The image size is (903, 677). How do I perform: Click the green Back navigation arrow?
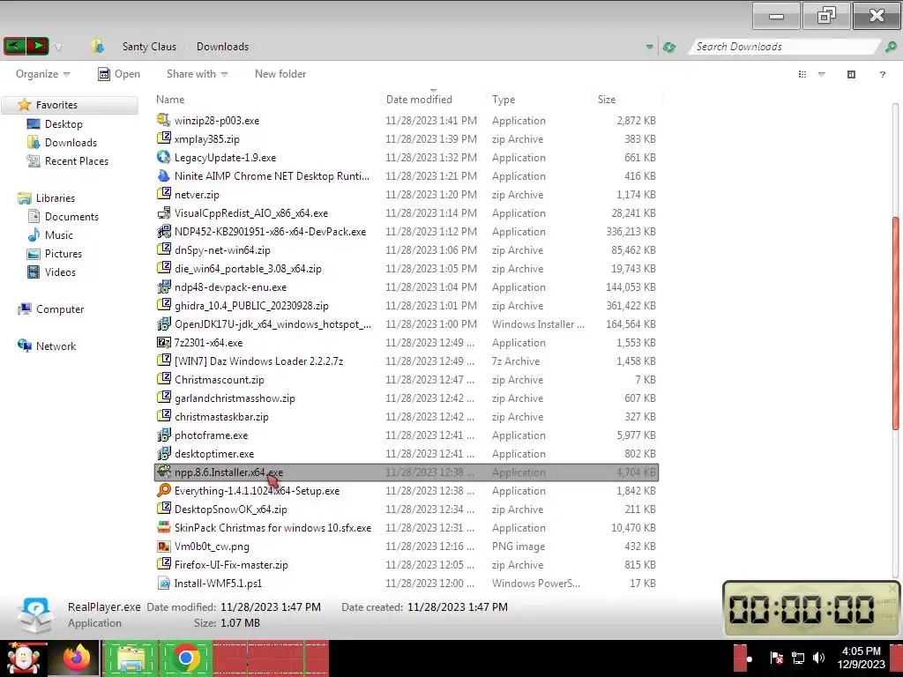pyautogui.click(x=15, y=46)
